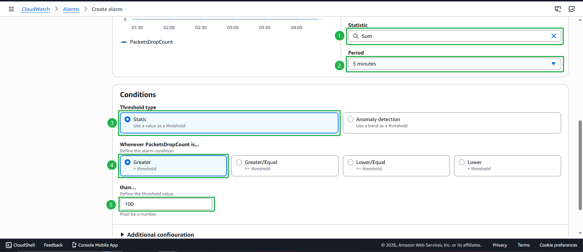This screenshot has height=252, width=583.
Task: Choose the Lower threshold condition
Action: click(508, 166)
